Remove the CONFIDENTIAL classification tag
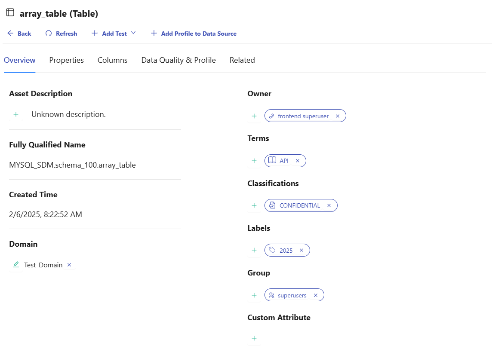This screenshot has width=492, height=352. (x=329, y=205)
